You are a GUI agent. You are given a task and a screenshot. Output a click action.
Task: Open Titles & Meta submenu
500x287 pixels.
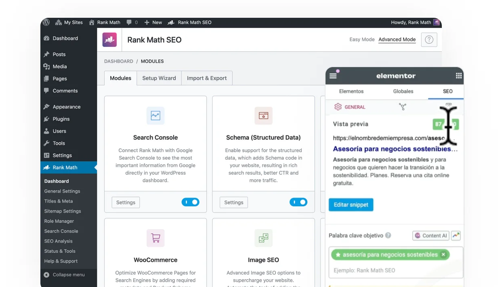click(x=59, y=201)
